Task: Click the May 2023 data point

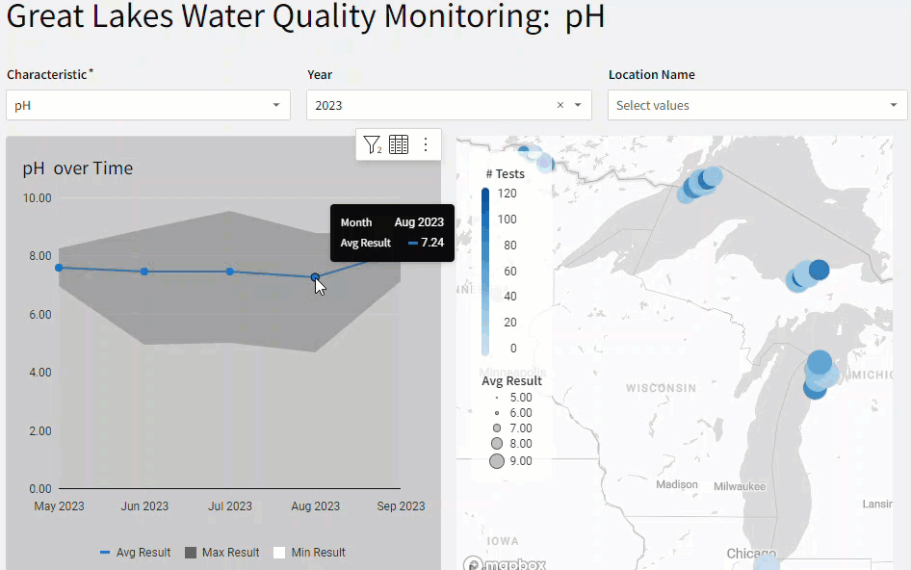Action: pyautogui.click(x=59, y=268)
